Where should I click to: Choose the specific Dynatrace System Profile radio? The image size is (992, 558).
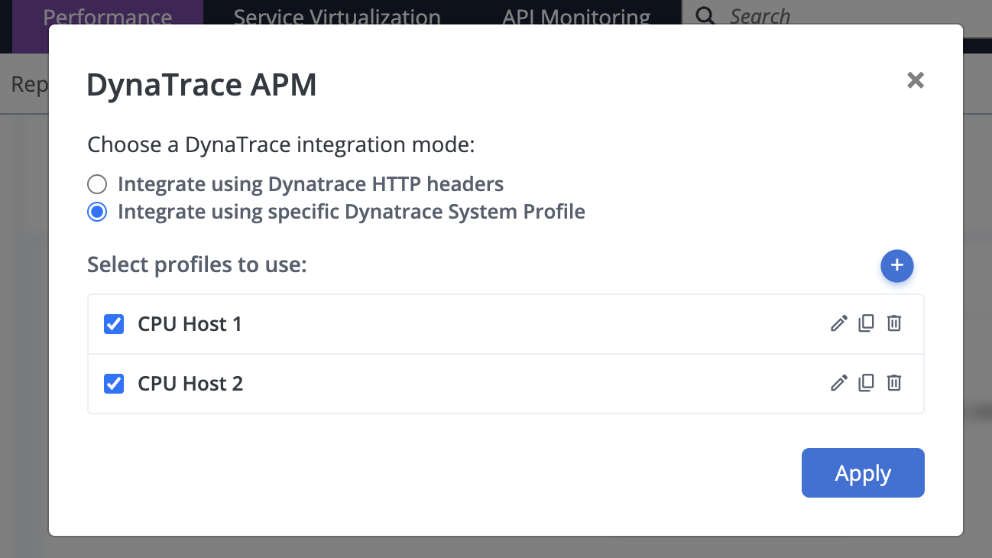click(x=97, y=212)
